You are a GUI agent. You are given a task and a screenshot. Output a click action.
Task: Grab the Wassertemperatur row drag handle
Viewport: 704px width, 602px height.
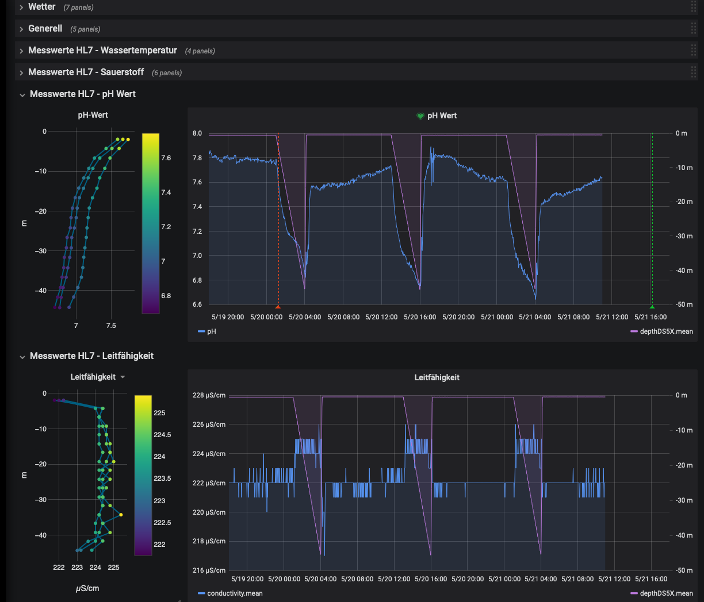[x=694, y=51]
